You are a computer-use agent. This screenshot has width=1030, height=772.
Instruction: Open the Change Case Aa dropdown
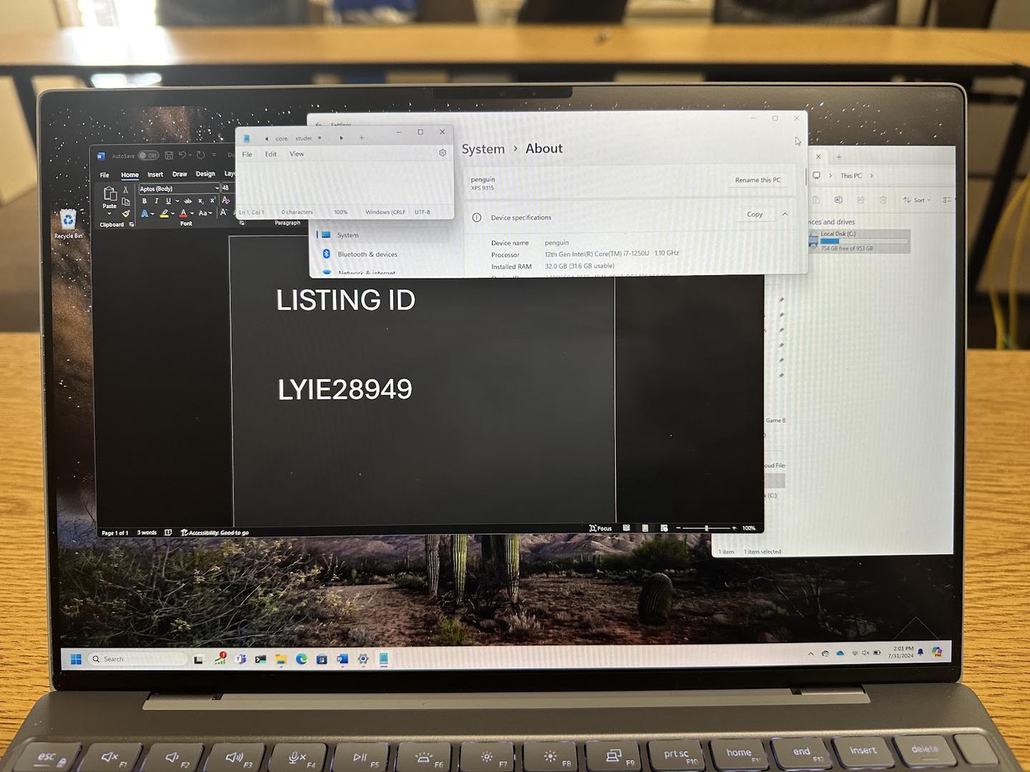click(x=205, y=213)
